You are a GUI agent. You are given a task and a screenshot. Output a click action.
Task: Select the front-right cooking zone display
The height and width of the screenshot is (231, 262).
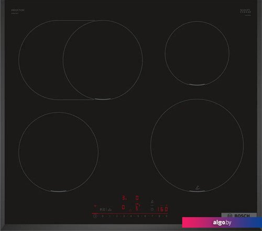point(137,207)
